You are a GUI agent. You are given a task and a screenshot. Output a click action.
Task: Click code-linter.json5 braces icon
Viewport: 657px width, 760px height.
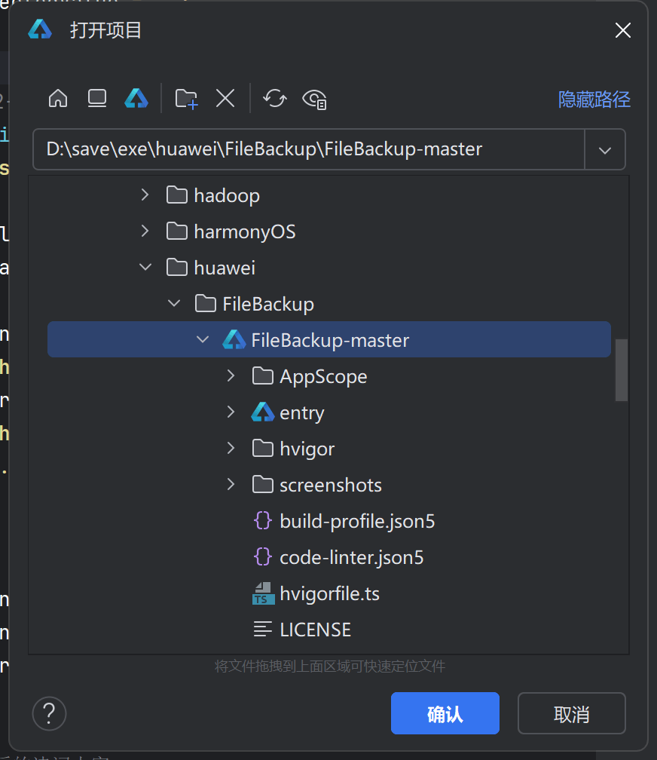[x=263, y=556]
